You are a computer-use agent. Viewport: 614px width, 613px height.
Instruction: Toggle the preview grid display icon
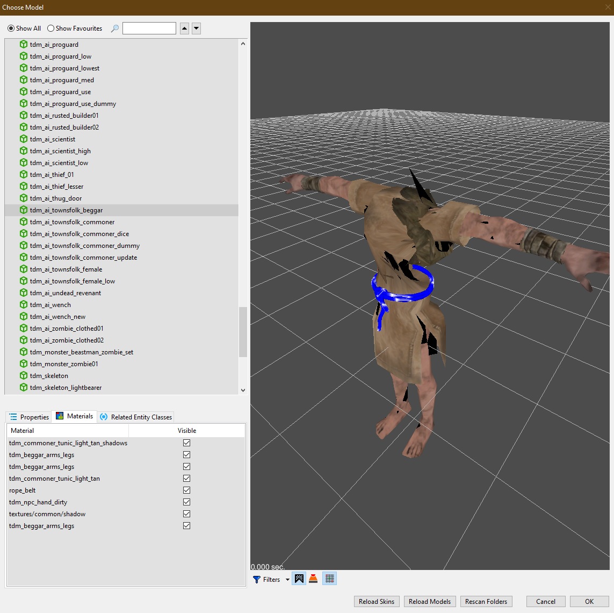pos(330,579)
